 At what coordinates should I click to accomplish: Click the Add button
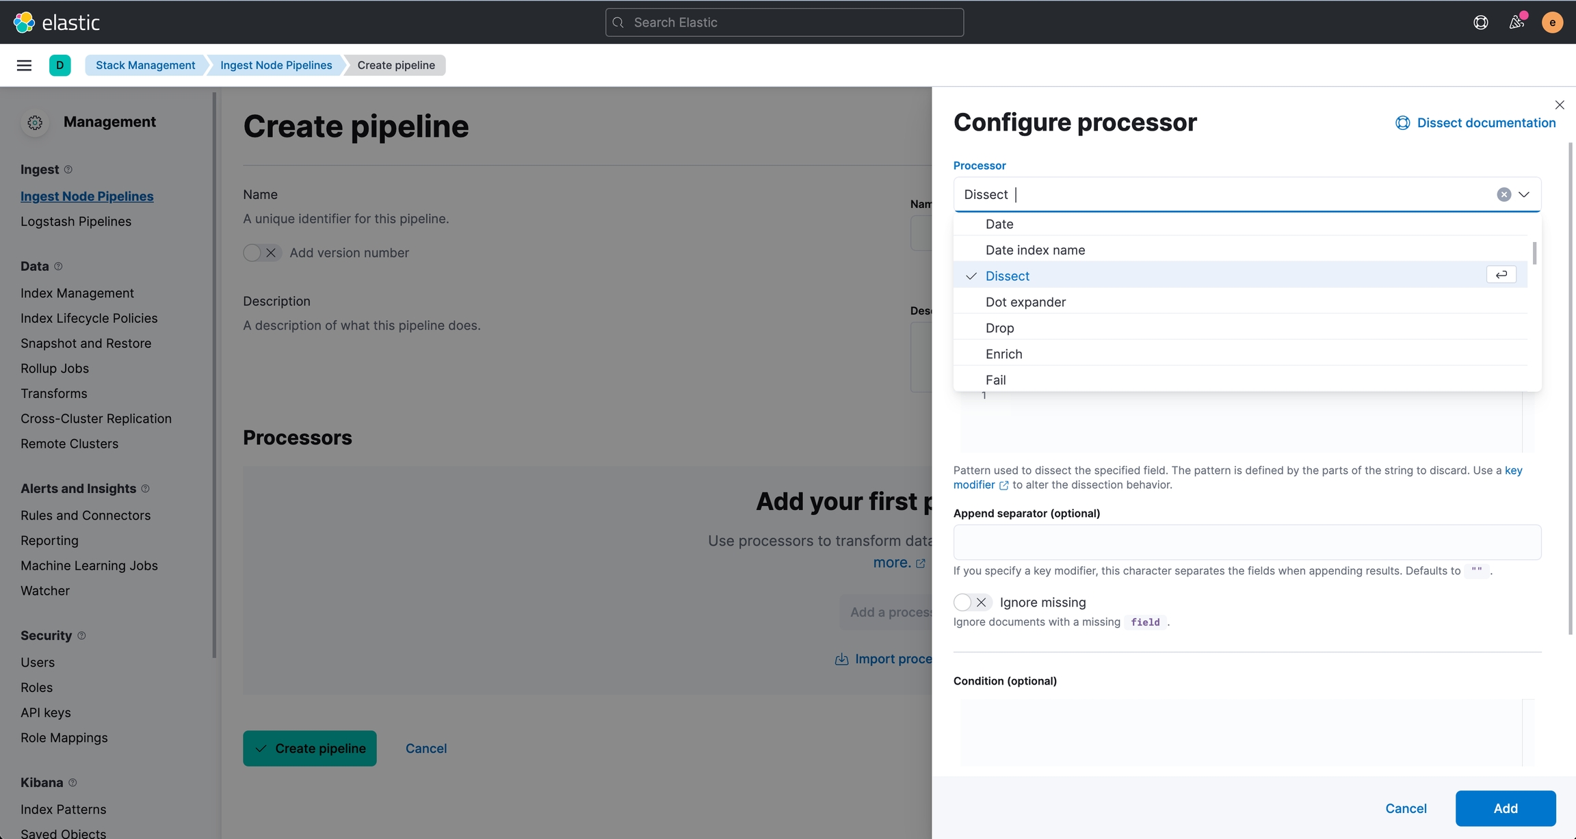1505,808
